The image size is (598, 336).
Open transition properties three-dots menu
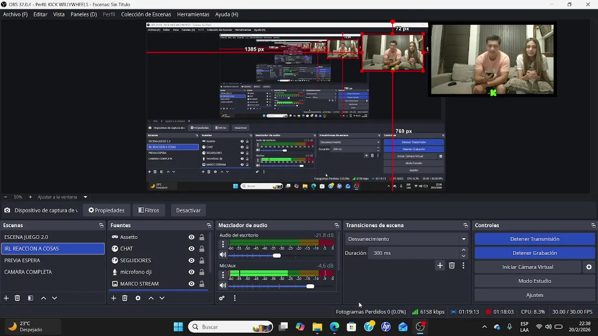point(463,266)
